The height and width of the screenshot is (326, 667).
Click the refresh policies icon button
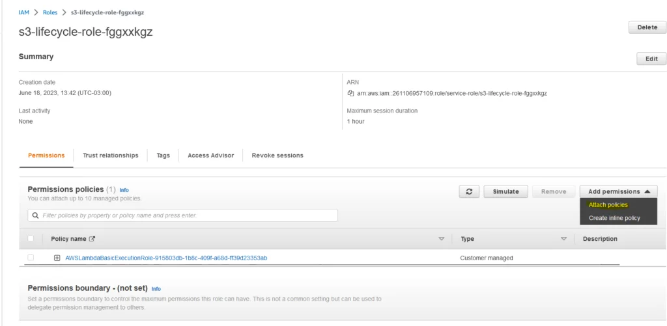click(x=469, y=192)
